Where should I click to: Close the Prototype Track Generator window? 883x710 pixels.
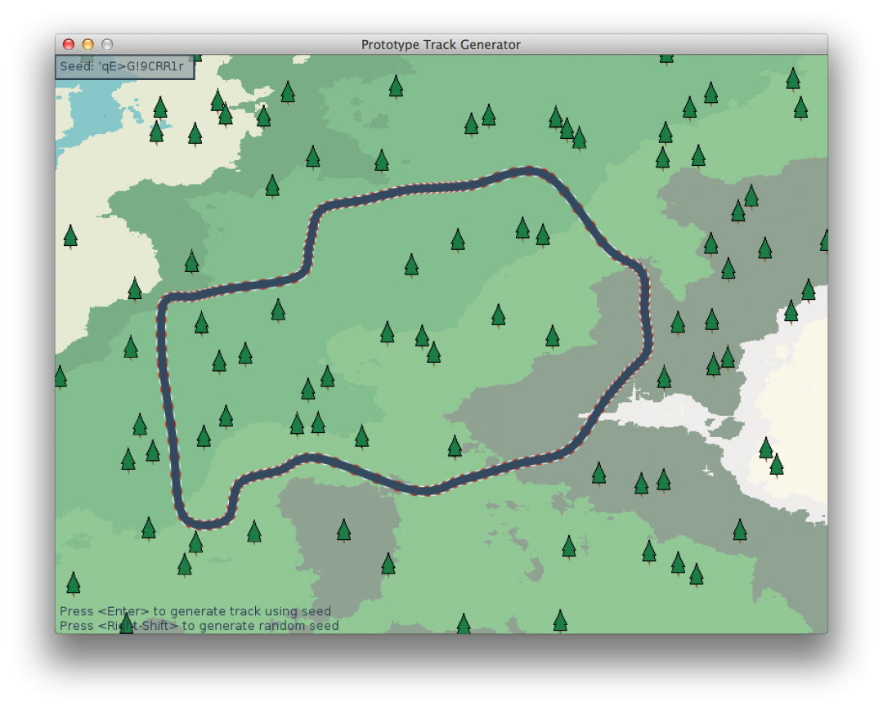tap(69, 45)
